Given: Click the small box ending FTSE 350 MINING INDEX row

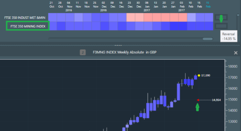Looking at the screenshot, I should click(221, 26).
